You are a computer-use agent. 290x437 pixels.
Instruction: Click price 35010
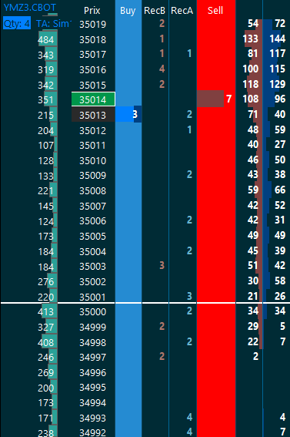92,160
